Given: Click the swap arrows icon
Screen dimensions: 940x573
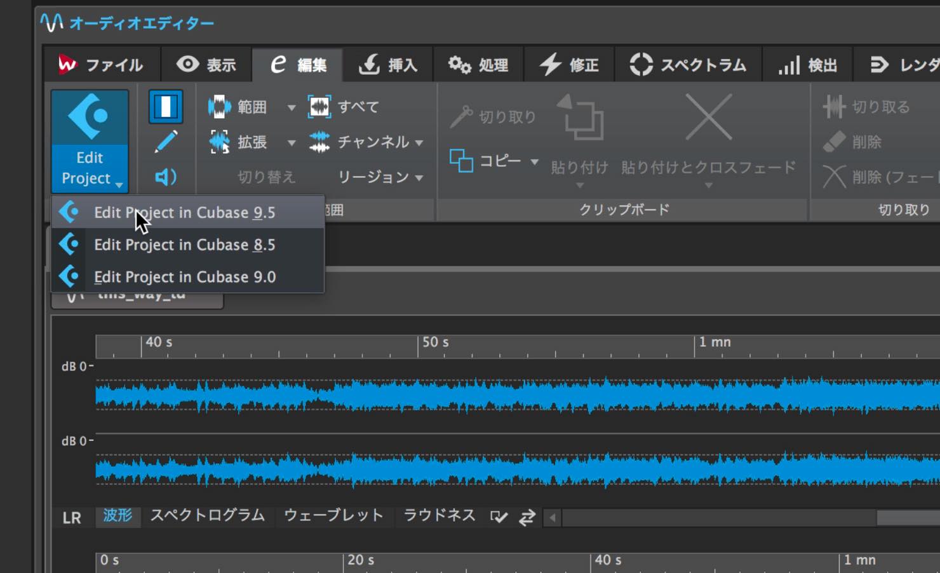Looking at the screenshot, I should [527, 517].
